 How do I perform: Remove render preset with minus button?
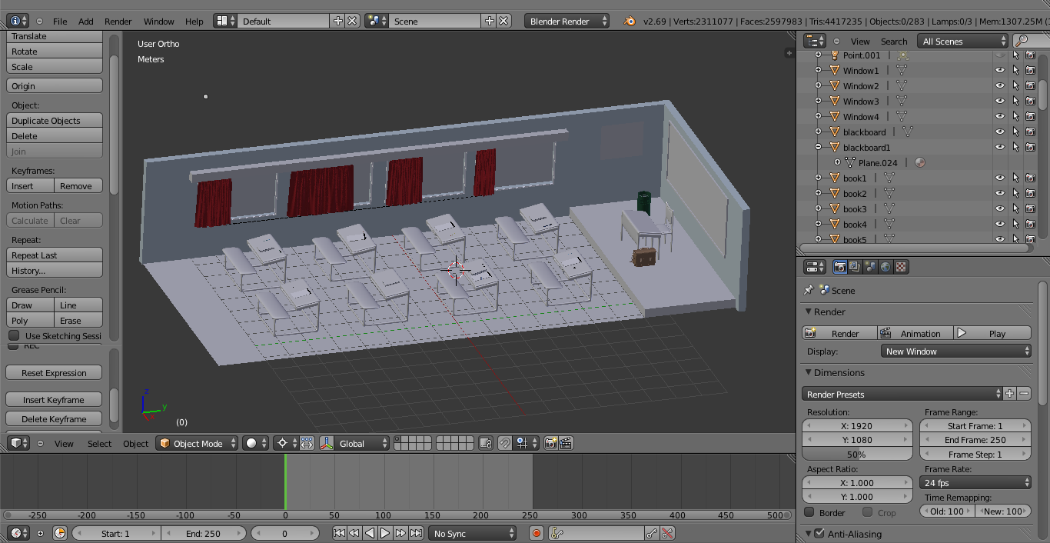[x=1024, y=394]
